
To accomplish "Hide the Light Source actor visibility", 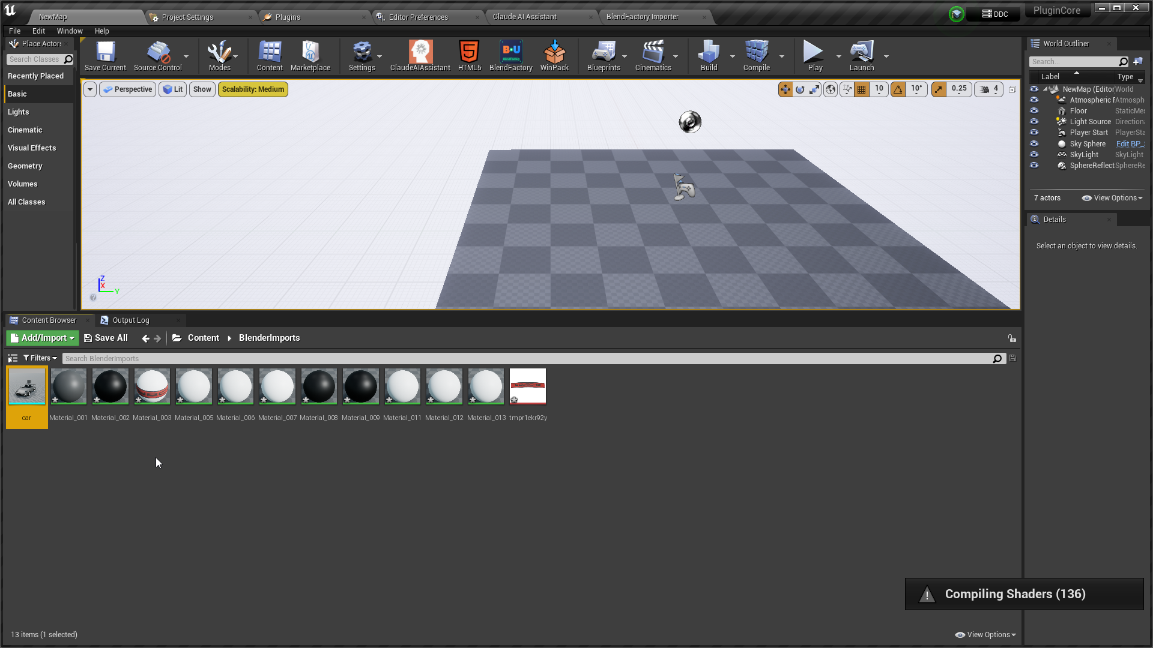I will tap(1034, 122).
